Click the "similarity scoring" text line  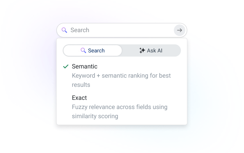95,116
